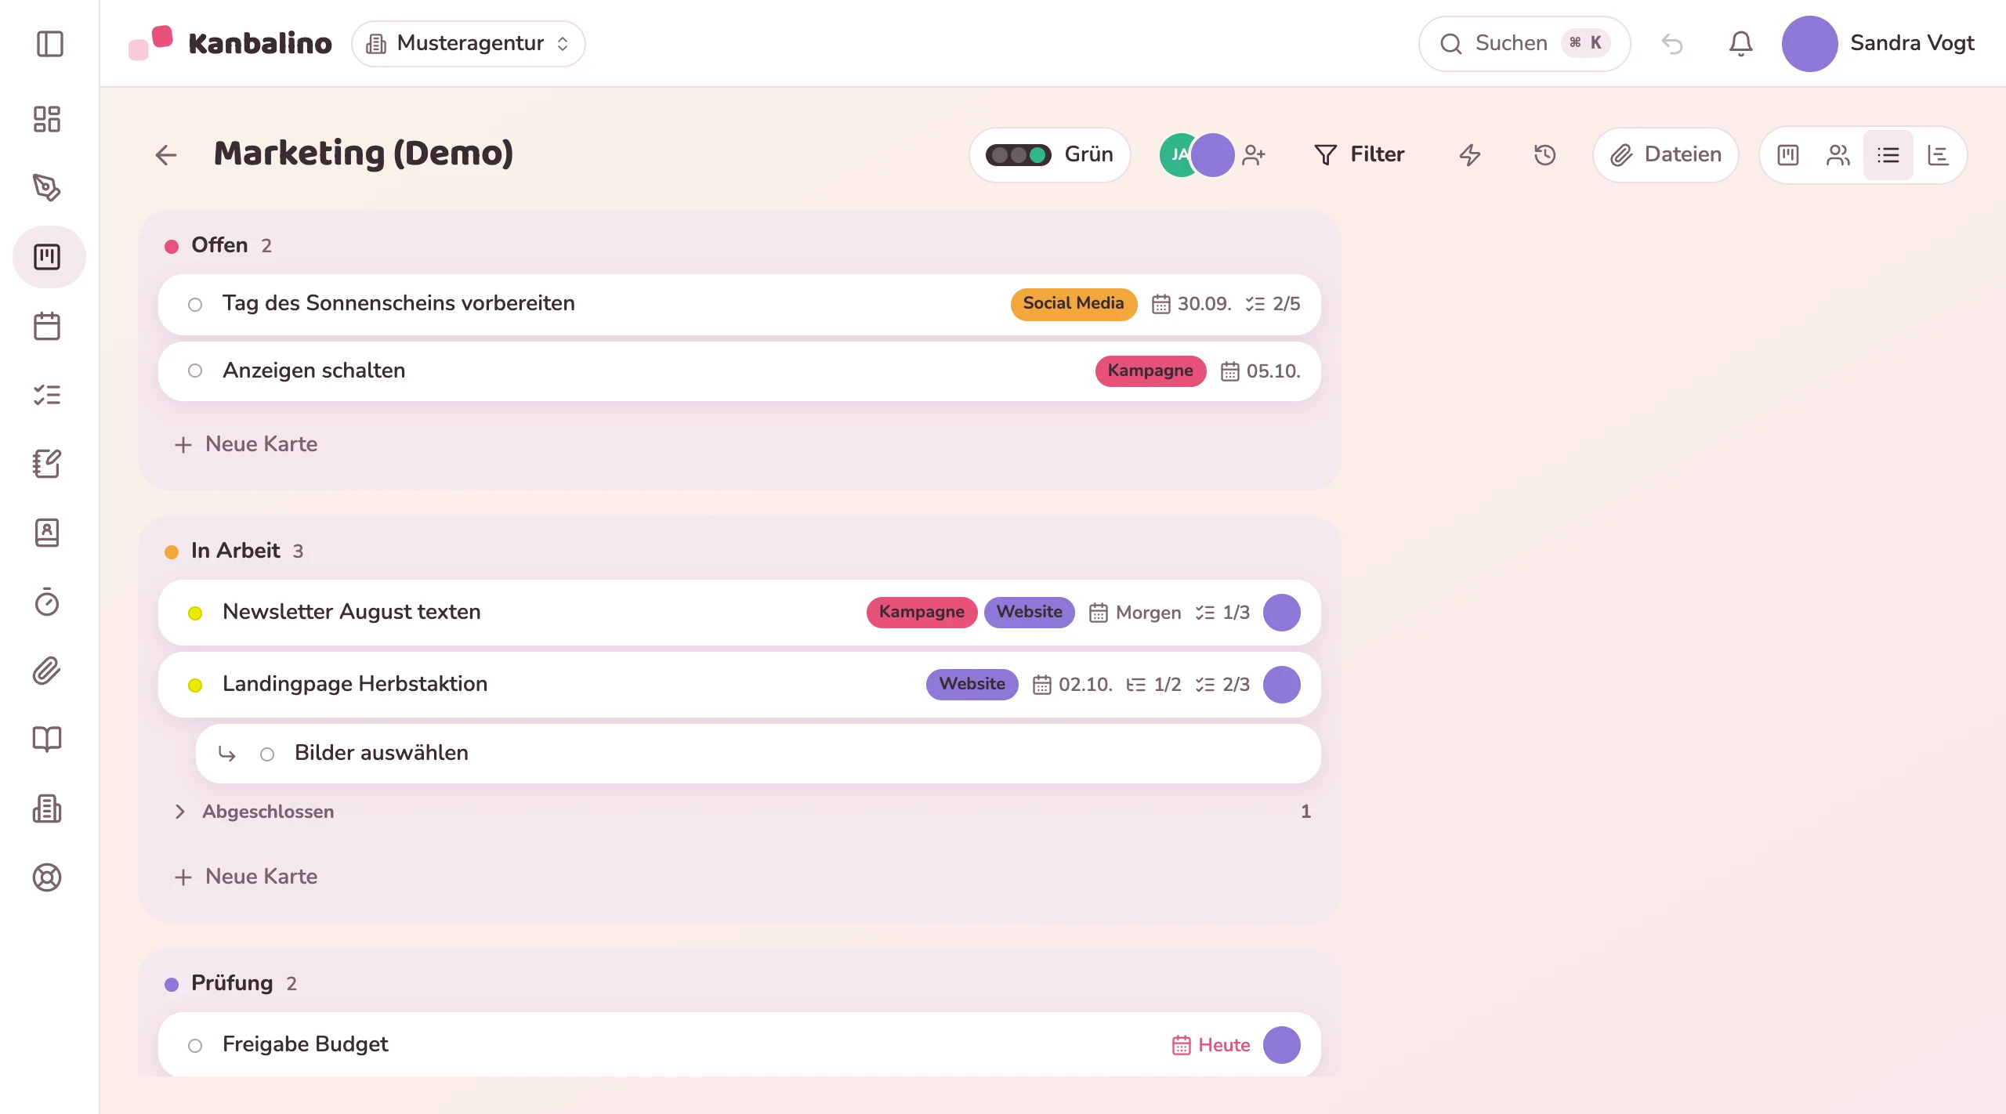Open automations lightning bolt icon
The height and width of the screenshot is (1114, 2006).
coord(1470,155)
